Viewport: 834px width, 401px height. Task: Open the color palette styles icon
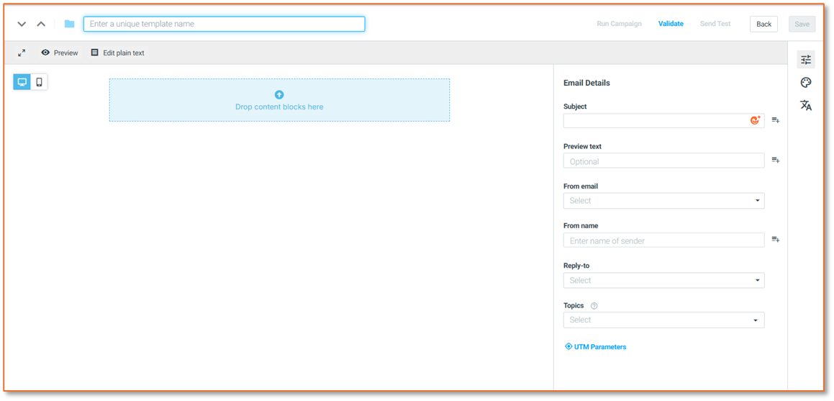pos(806,83)
